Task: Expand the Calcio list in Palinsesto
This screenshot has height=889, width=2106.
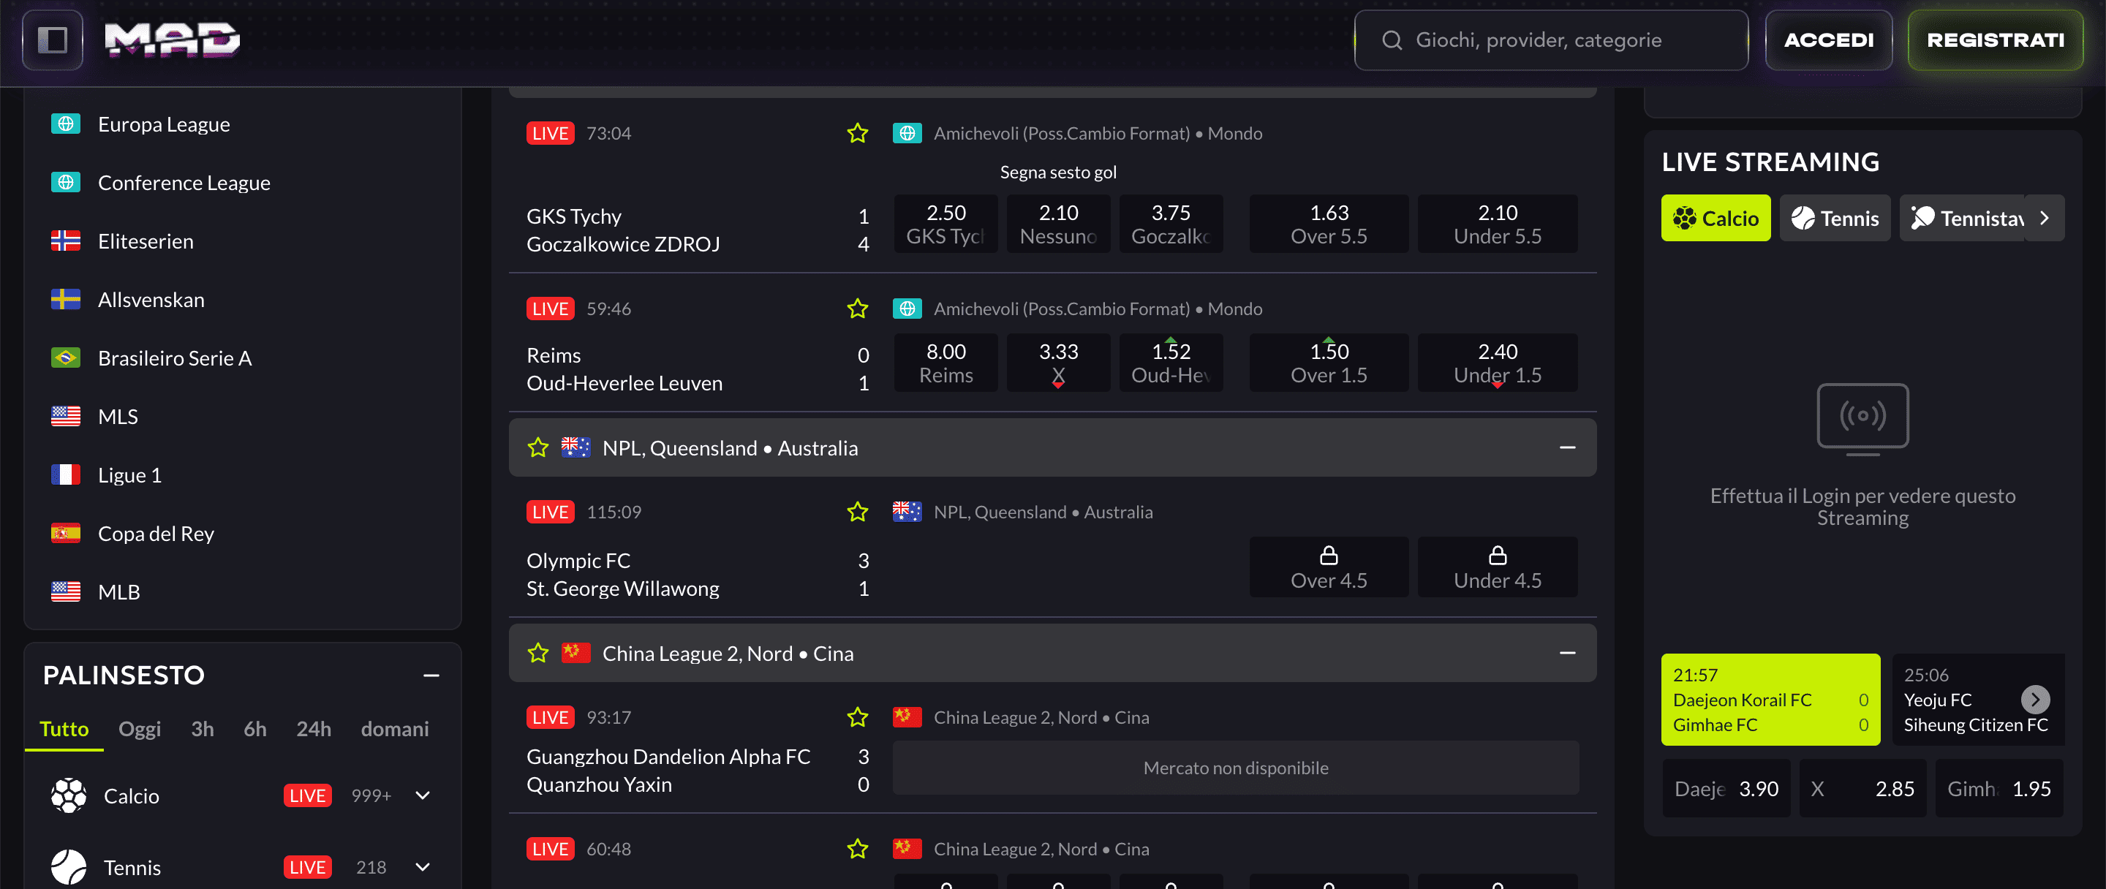Action: tap(422, 794)
